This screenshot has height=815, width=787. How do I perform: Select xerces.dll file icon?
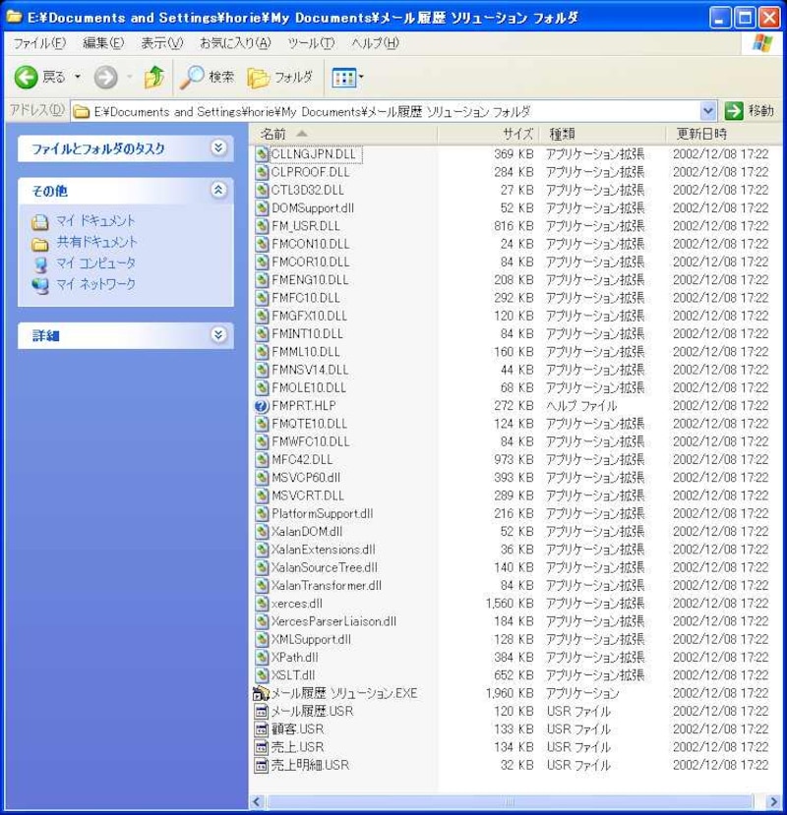(x=262, y=604)
